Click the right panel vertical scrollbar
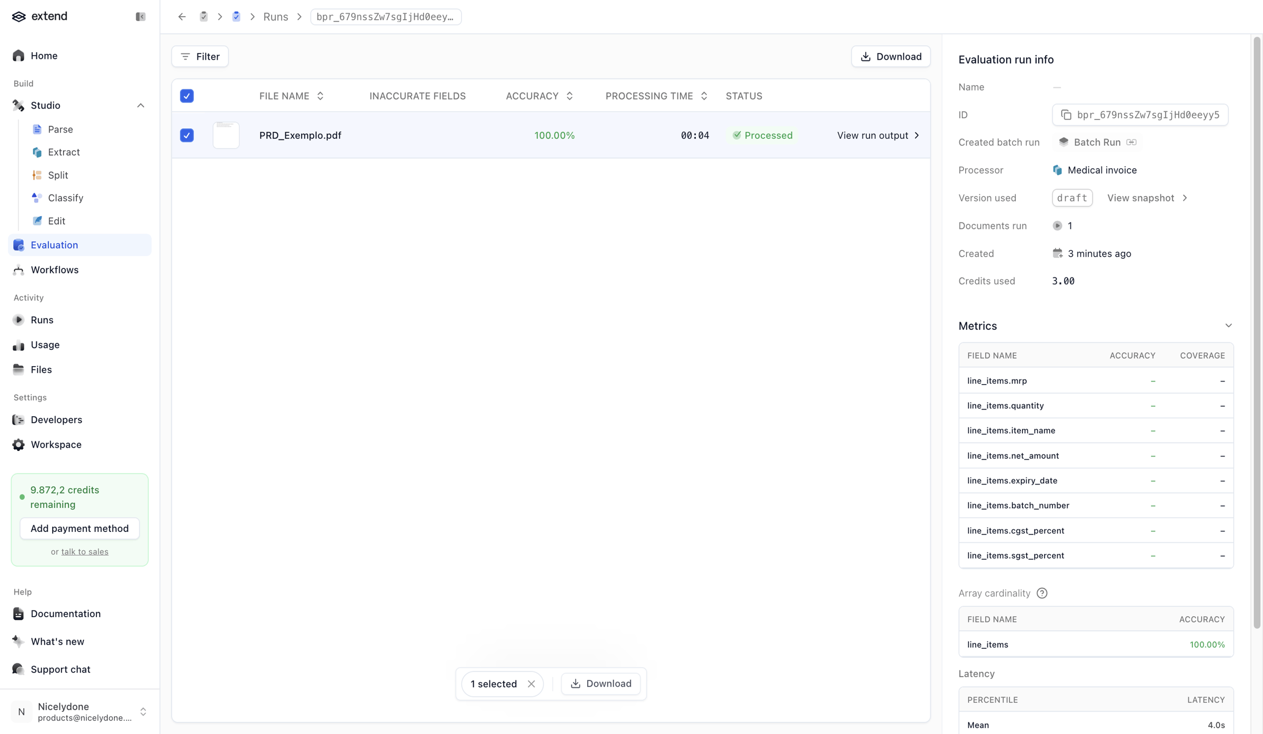This screenshot has width=1263, height=734. 1257,331
